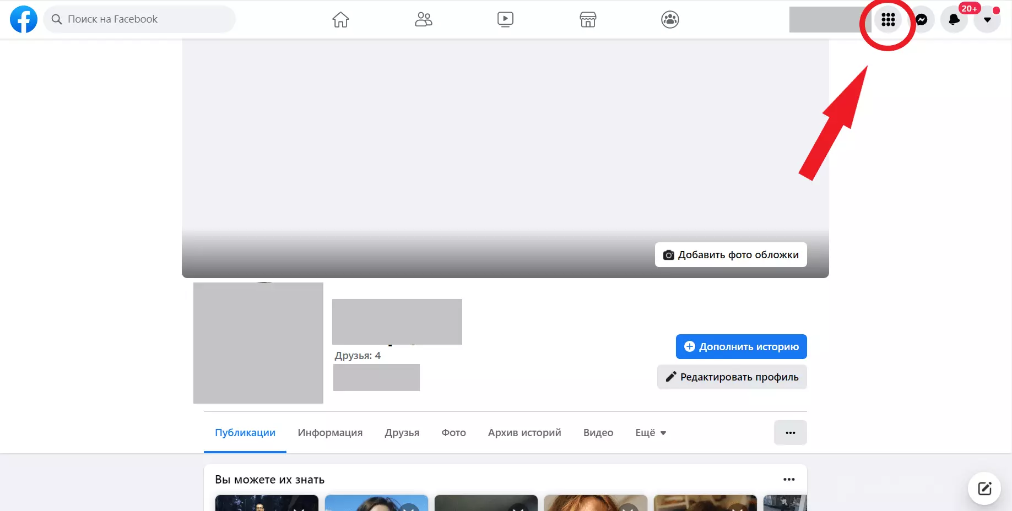
Task: Switch to the Информация tab
Action: point(330,433)
